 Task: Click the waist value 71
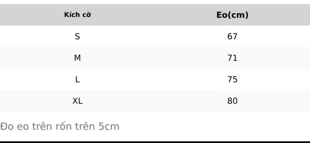(x=232, y=58)
